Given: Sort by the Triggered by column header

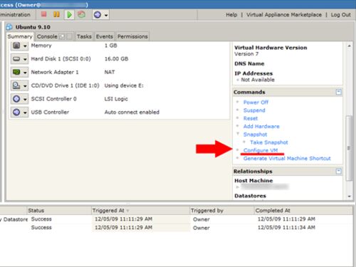Looking at the screenshot, I should click(222, 211).
